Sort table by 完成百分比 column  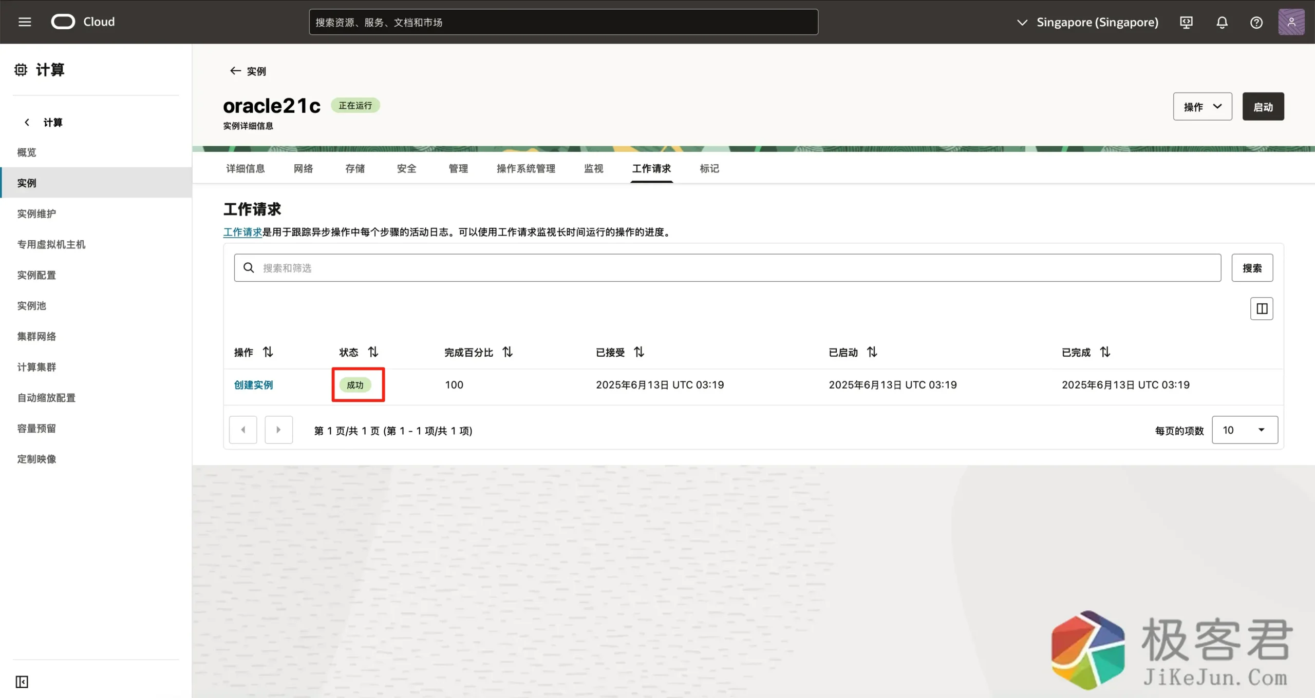(508, 352)
